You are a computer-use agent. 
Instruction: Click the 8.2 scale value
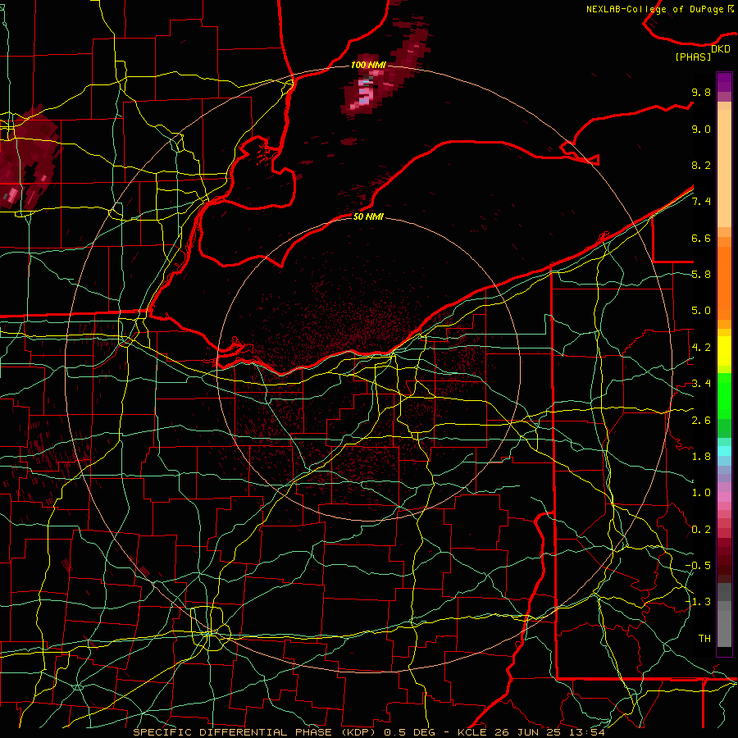click(701, 165)
